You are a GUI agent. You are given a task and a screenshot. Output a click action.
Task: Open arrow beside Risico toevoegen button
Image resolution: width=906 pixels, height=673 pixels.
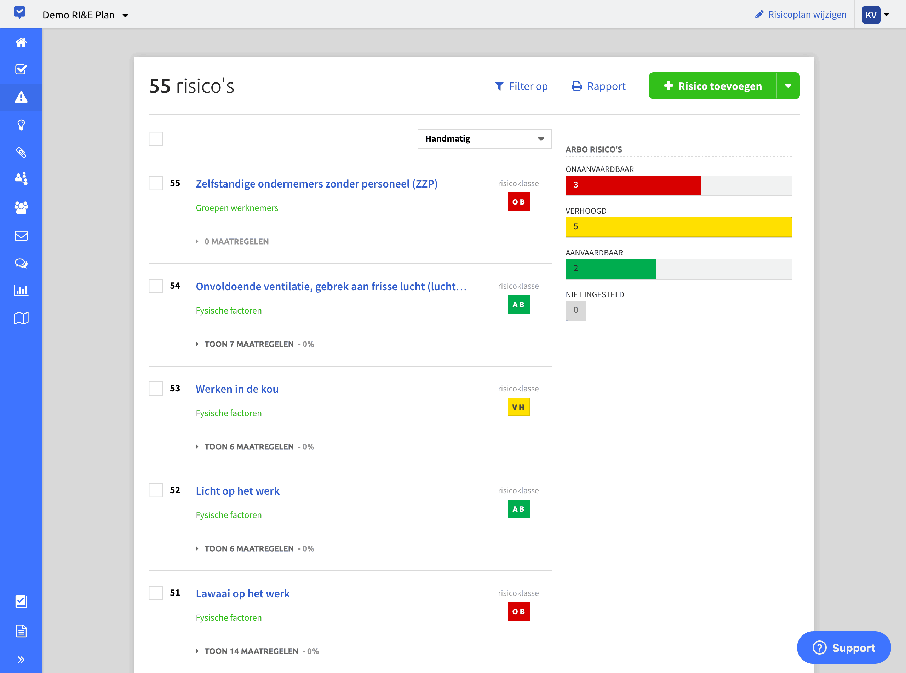click(x=788, y=86)
